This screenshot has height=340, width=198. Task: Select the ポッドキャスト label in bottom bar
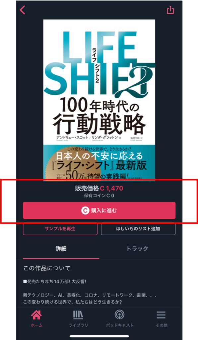click(x=120, y=325)
